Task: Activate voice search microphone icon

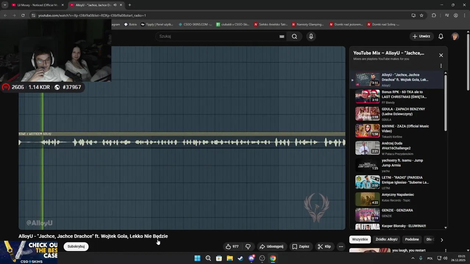Action: (311, 36)
